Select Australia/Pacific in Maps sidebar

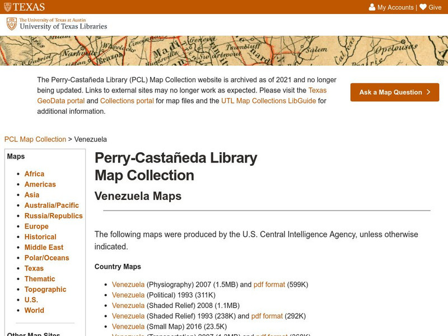tap(52, 205)
